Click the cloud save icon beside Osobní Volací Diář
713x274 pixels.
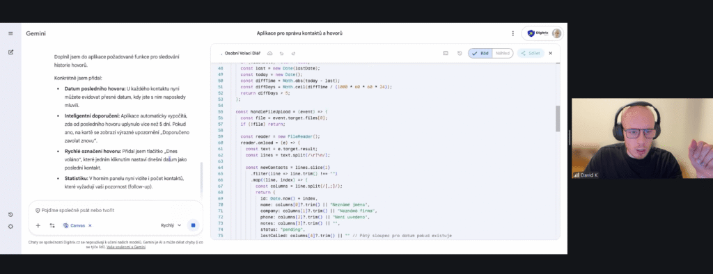tap(269, 53)
